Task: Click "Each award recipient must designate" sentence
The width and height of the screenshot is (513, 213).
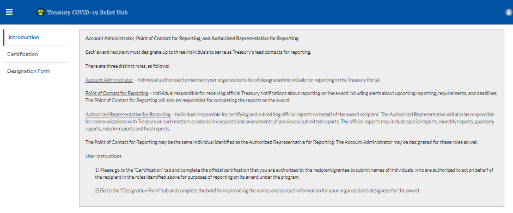Action: [198, 52]
